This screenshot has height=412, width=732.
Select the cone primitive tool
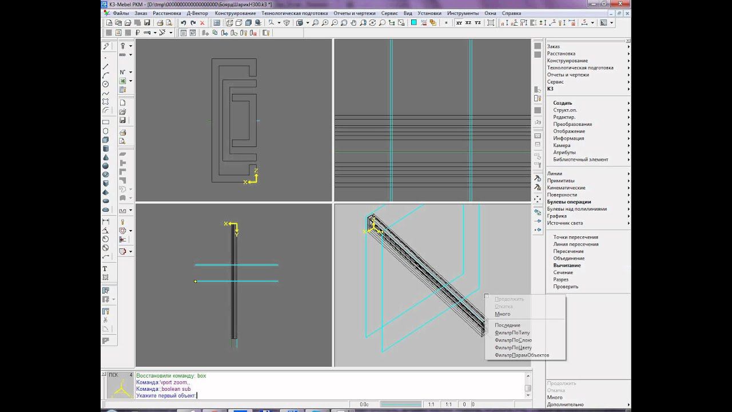pos(105,157)
